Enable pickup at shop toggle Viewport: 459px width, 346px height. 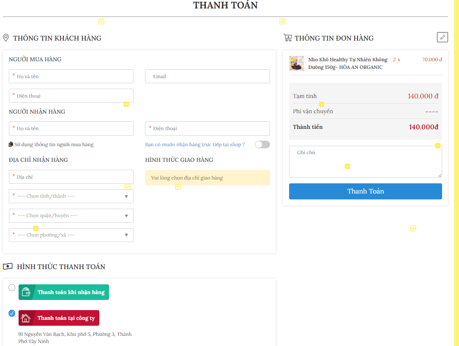tap(262, 144)
